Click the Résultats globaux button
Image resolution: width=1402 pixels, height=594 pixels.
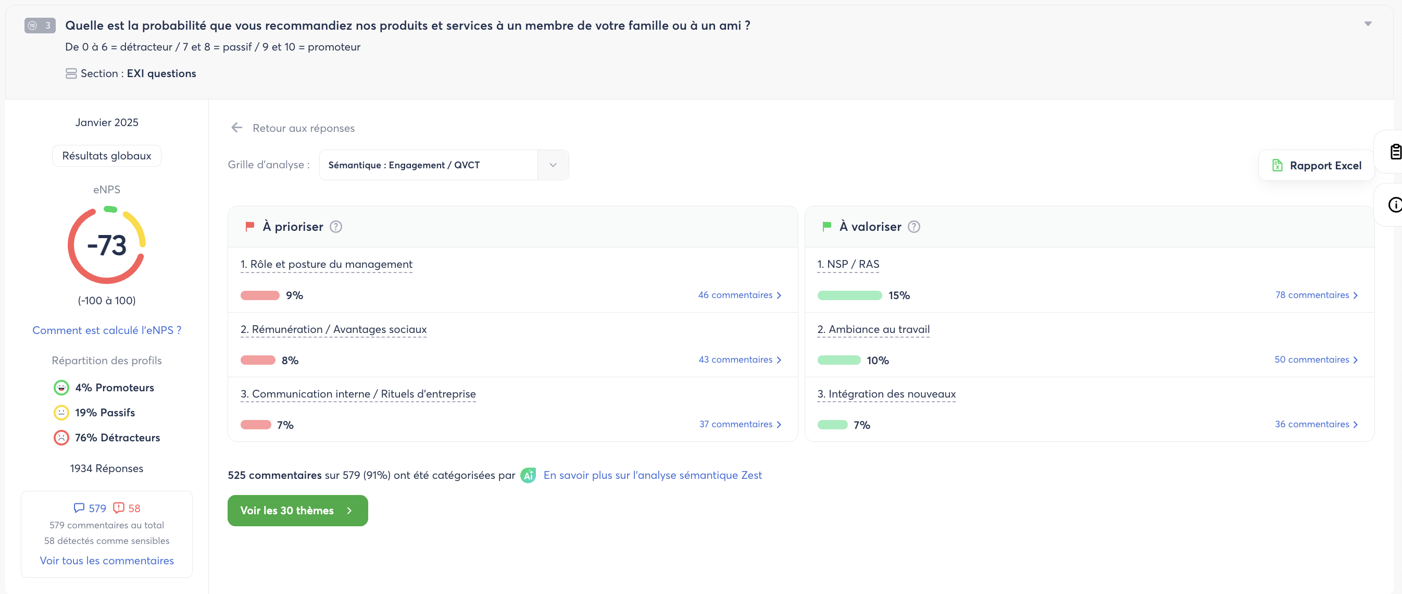pos(107,156)
